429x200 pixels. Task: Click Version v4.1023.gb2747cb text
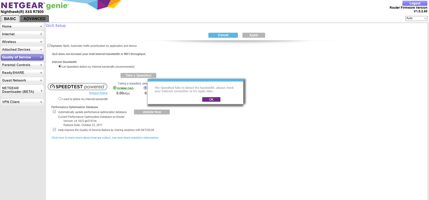coord(80,121)
